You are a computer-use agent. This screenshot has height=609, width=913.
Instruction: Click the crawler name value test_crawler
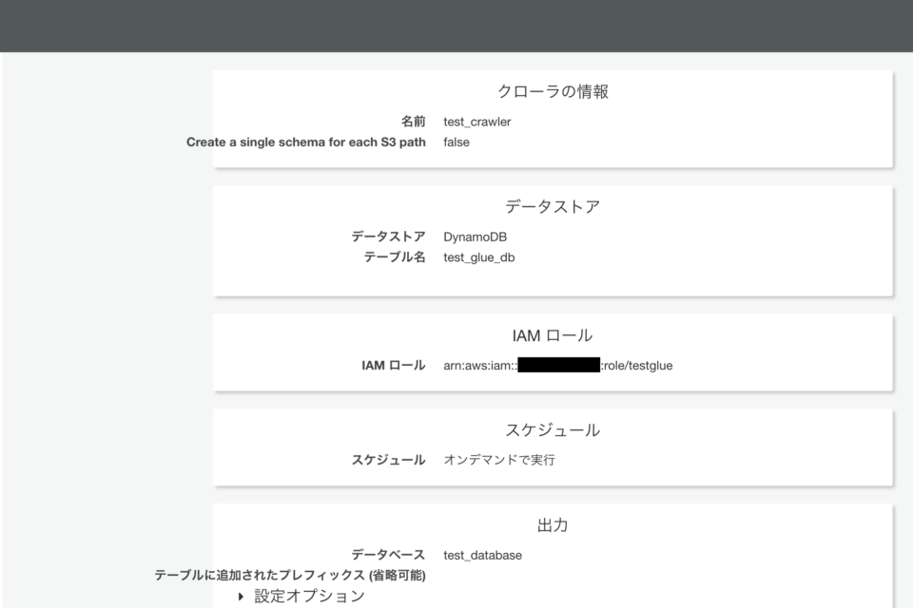pyautogui.click(x=476, y=122)
